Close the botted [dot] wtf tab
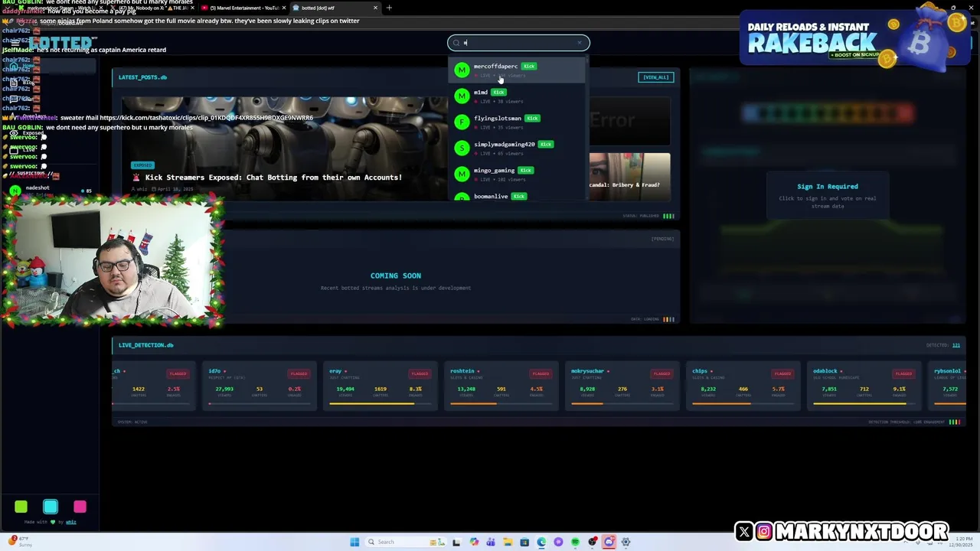 coord(375,8)
